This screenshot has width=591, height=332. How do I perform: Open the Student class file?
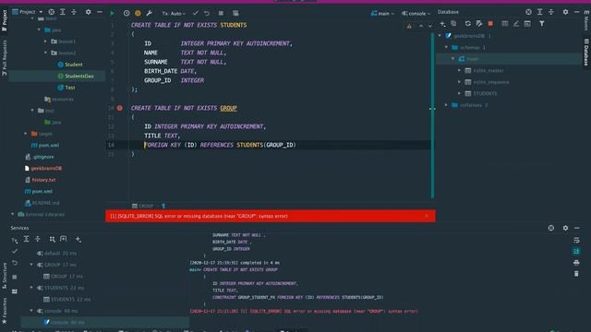[x=74, y=65]
